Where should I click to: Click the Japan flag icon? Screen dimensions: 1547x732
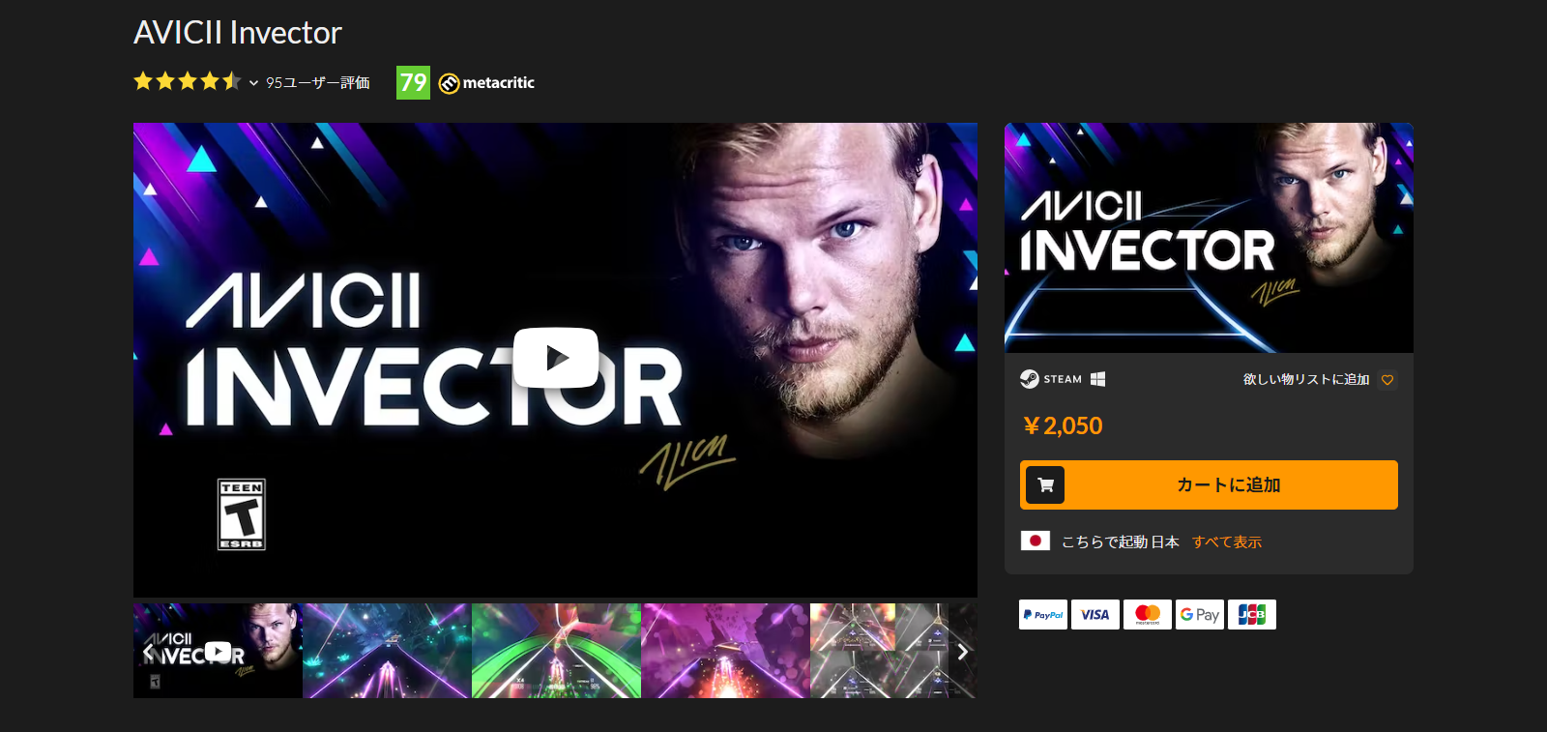[x=1036, y=541]
